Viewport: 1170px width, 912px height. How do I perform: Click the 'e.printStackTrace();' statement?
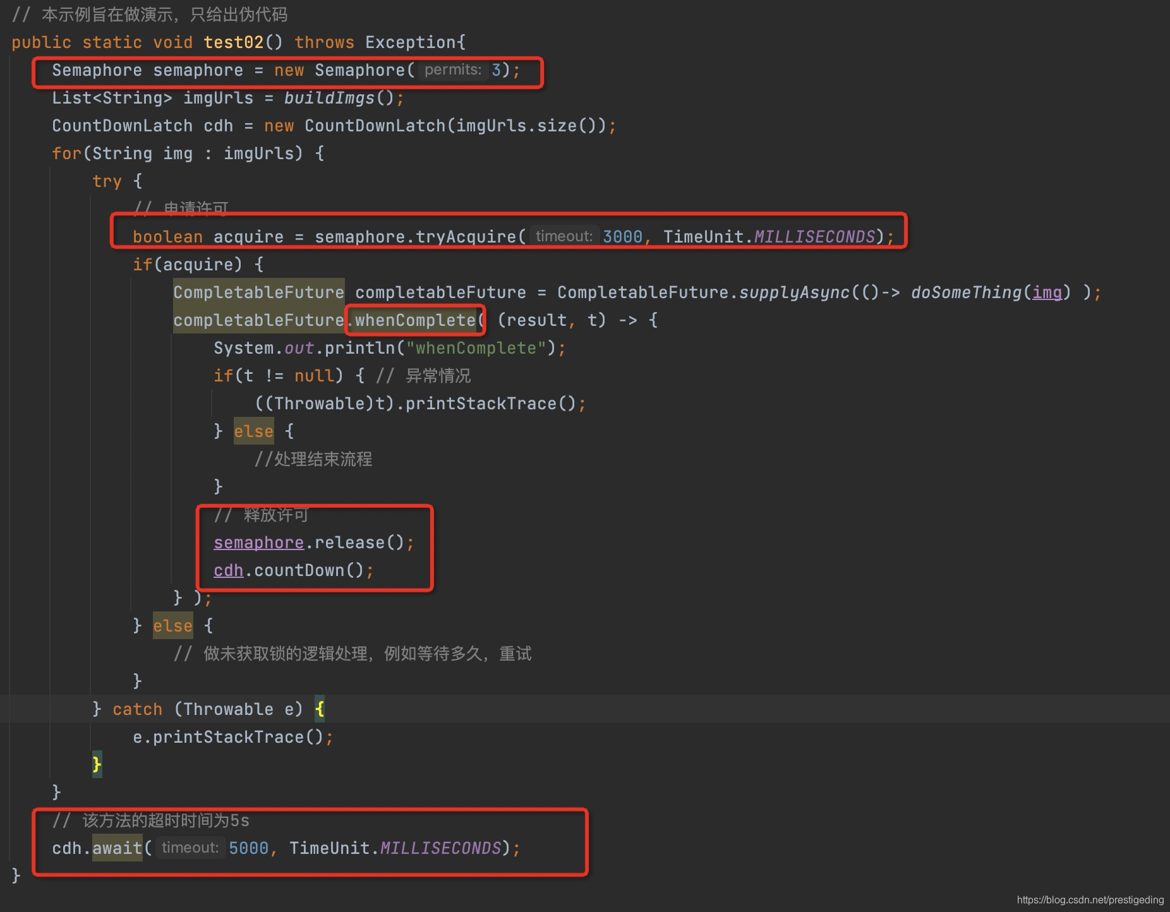(233, 737)
